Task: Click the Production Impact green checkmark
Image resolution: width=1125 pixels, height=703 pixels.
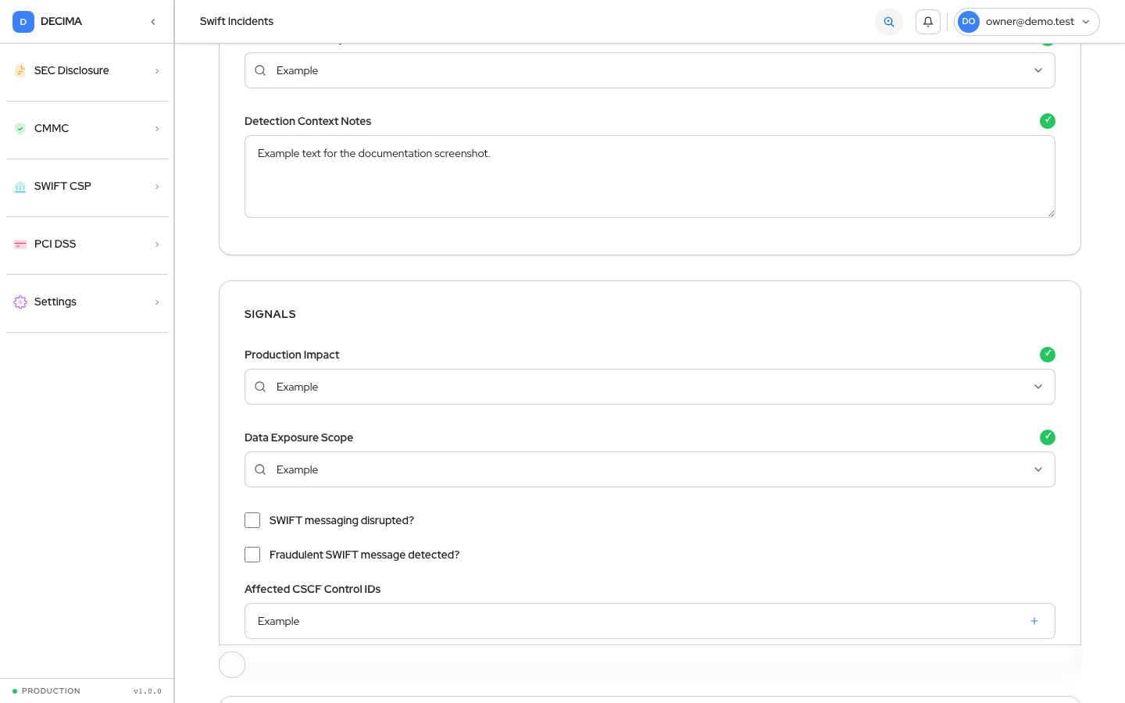Action: point(1048,355)
